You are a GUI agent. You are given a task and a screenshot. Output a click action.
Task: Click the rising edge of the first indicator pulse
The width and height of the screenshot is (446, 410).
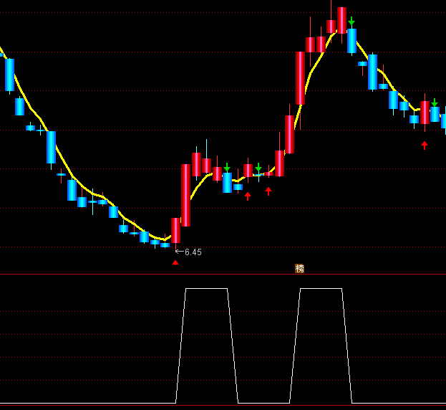(x=180, y=344)
